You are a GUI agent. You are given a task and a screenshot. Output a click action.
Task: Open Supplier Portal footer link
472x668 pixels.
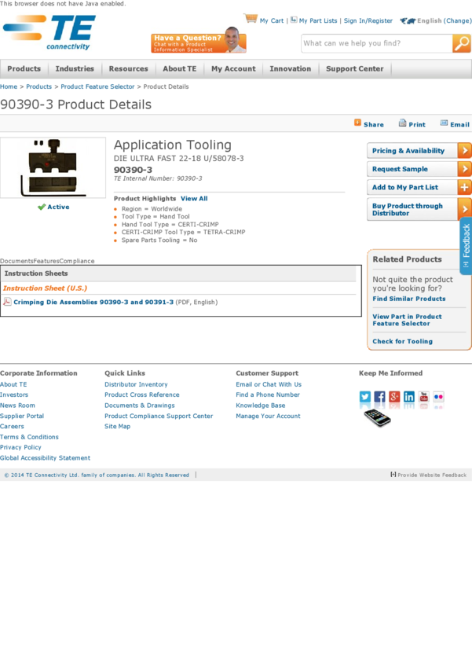pos(22,416)
